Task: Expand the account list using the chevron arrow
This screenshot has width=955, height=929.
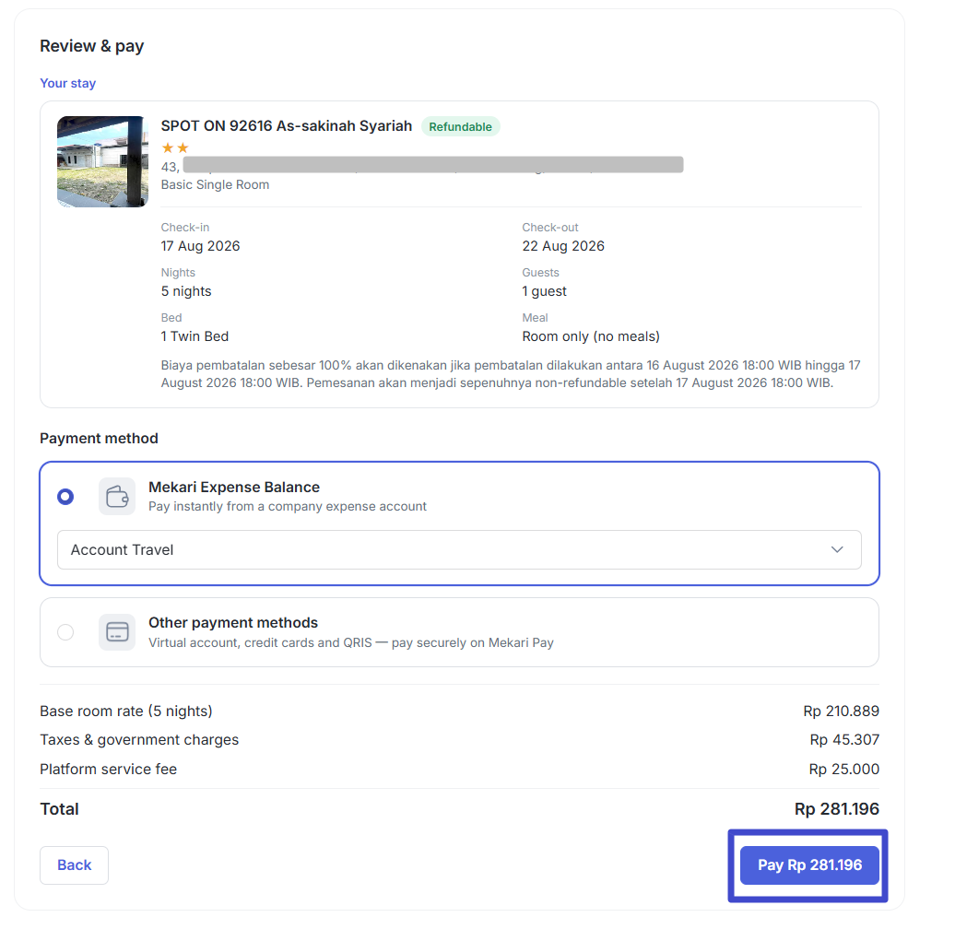Action: coord(837,549)
